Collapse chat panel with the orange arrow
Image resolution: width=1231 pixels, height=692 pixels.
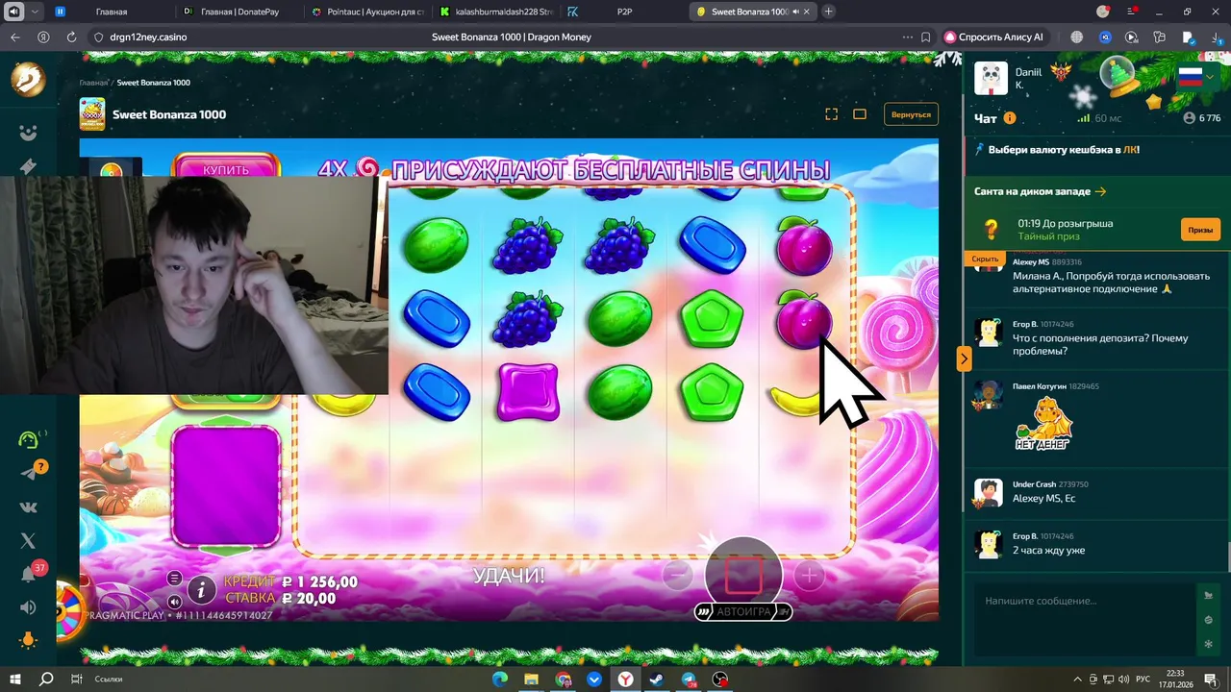point(964,358)
